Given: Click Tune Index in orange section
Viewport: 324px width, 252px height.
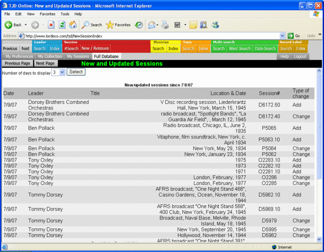Looking at the screenshot, I should tap(203, 49).
